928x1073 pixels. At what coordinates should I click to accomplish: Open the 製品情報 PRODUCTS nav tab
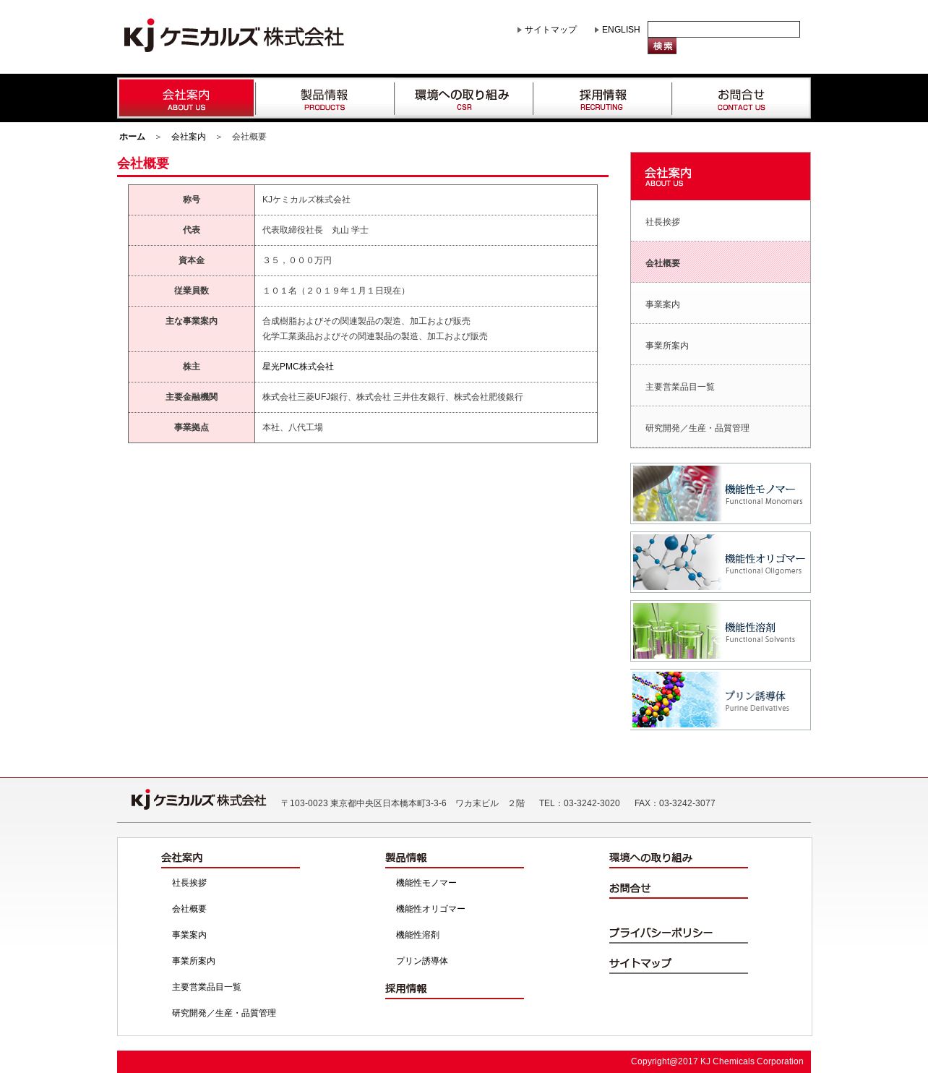[x=325, y=98]
